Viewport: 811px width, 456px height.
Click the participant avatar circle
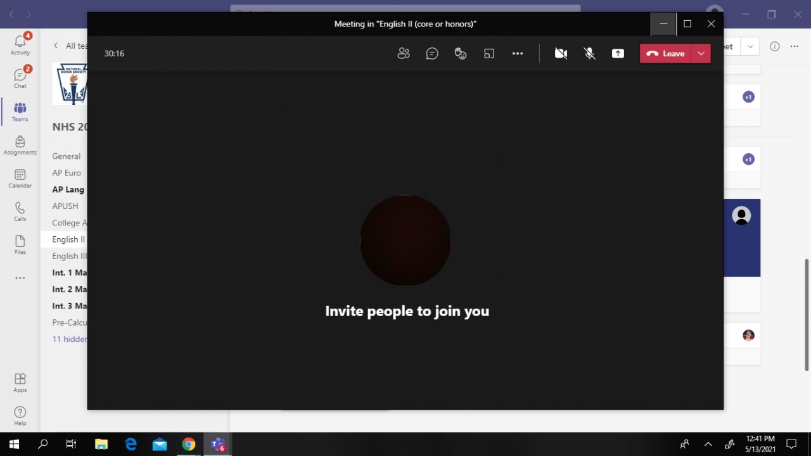point(405,240)
